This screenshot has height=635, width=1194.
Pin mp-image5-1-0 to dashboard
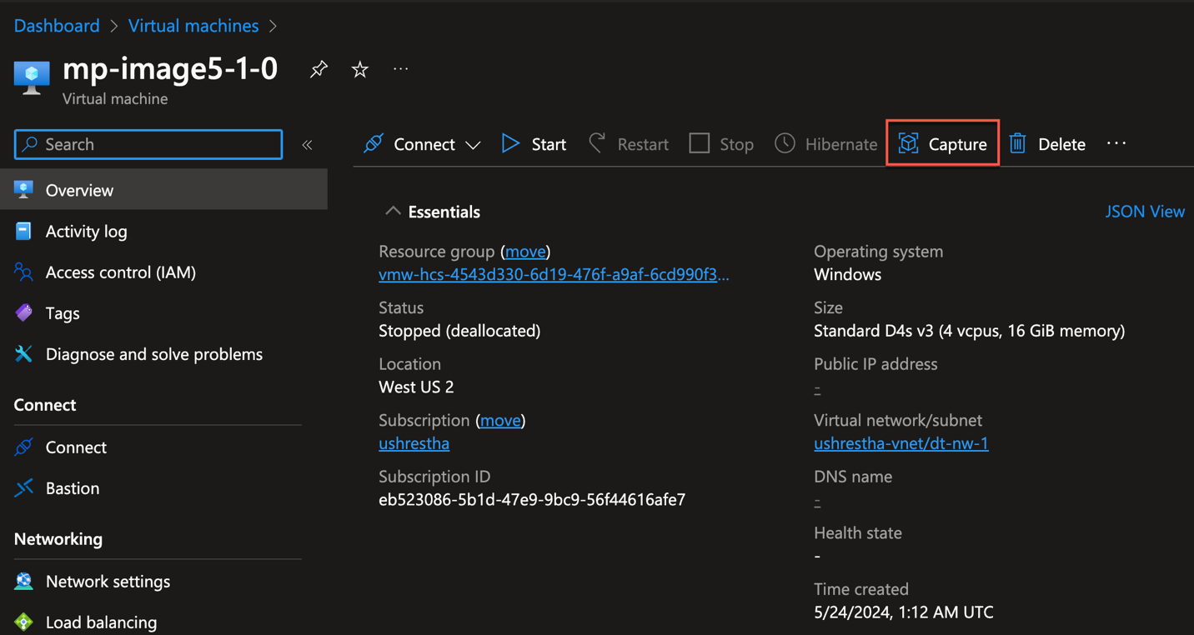319,70
